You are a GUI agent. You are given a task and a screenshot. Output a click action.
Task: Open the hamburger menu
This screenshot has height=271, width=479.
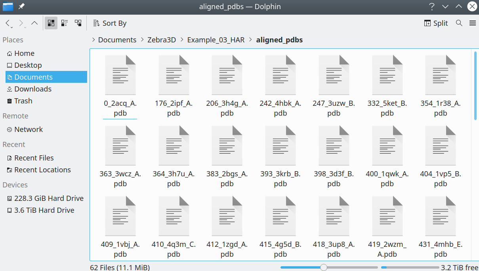click(x=472, y=23)
